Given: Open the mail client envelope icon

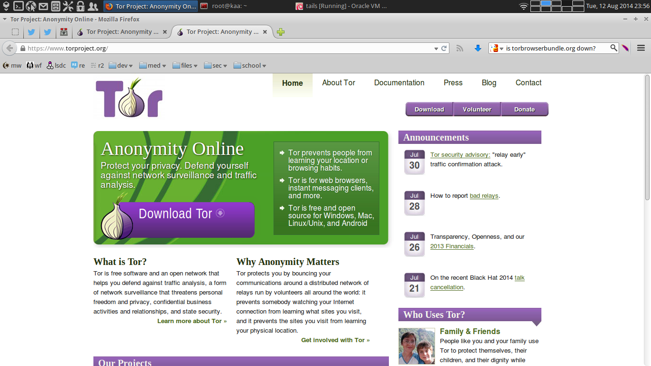Looking at the screenshot, I should 43,6.
